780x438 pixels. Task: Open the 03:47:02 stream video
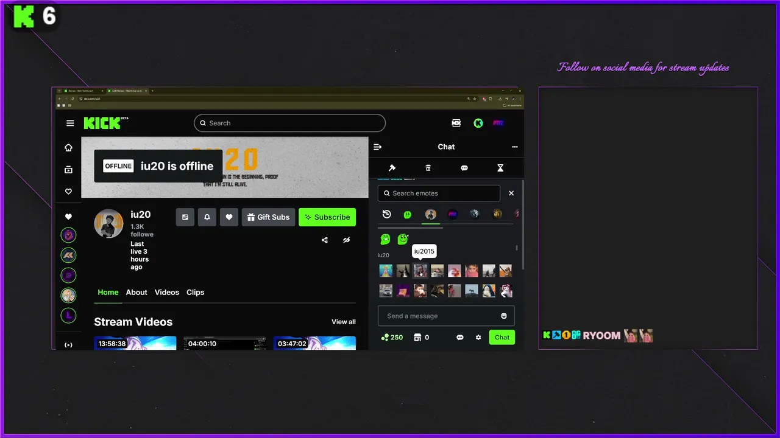314,343
